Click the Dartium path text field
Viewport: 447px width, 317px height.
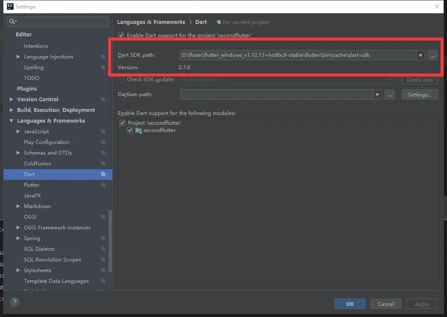point(276,95)
